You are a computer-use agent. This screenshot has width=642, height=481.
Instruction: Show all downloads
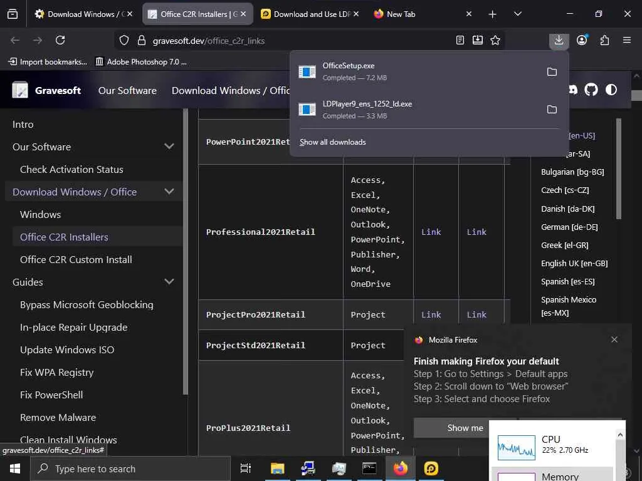332,142
